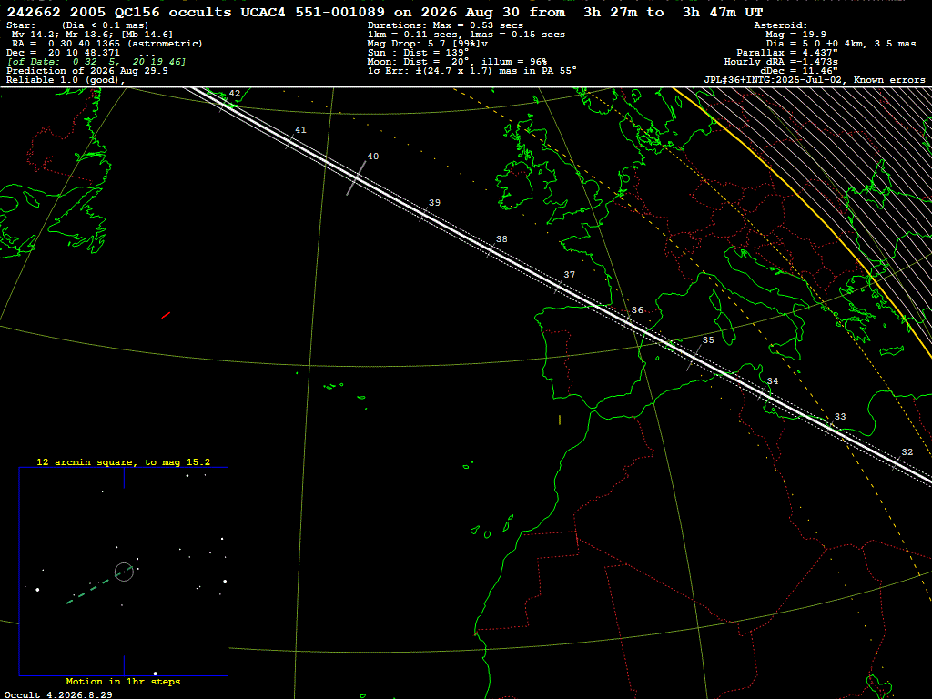
Task: Click the bright star at the finder chart bottom
Action: pyautogui.click(x=155, y=674)
